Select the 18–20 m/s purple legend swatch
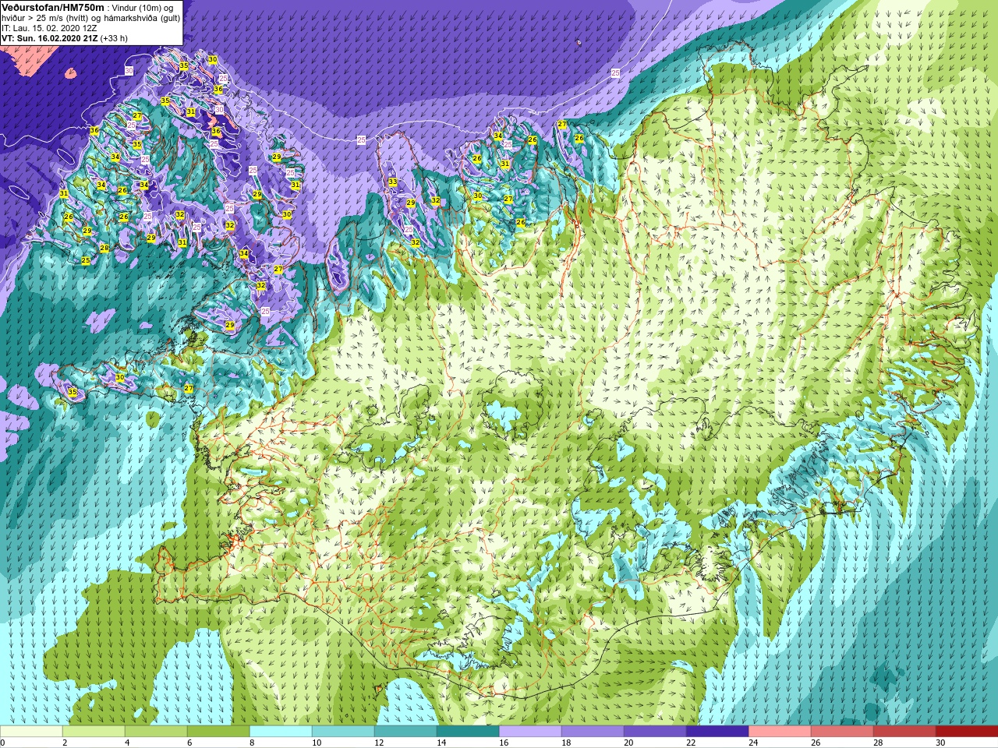The image size is (998, 748). [593, 732]
